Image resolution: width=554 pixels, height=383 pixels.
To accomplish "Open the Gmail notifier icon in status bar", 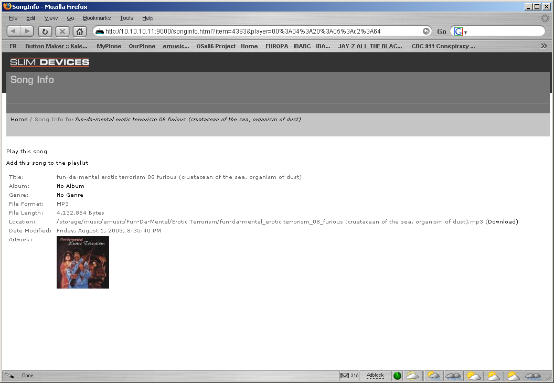I will (x=345, y=376).
